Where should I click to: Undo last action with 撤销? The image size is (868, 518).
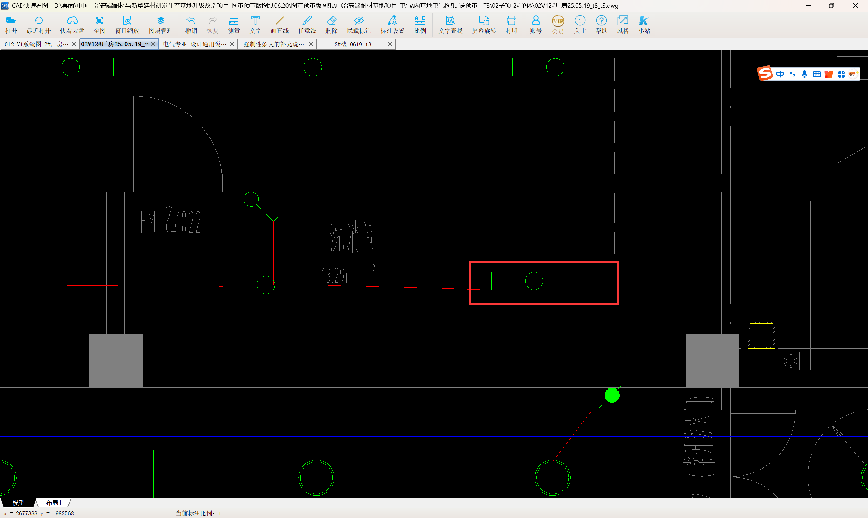pyautogui.click(x=191, y=25)
